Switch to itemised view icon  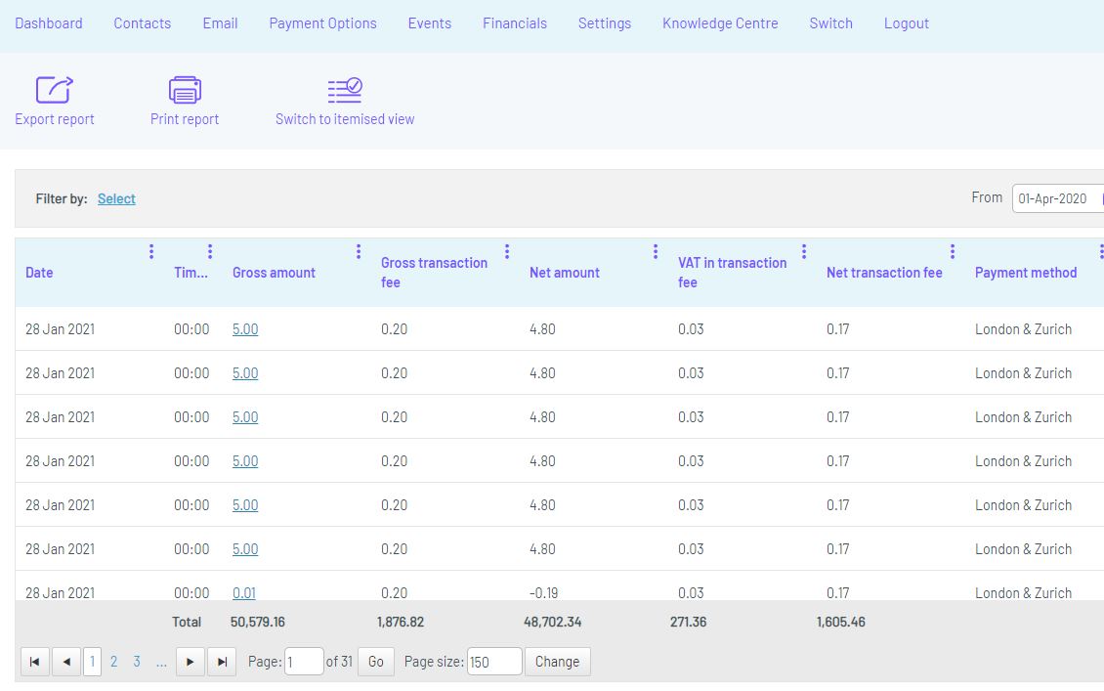pos(345,90)
